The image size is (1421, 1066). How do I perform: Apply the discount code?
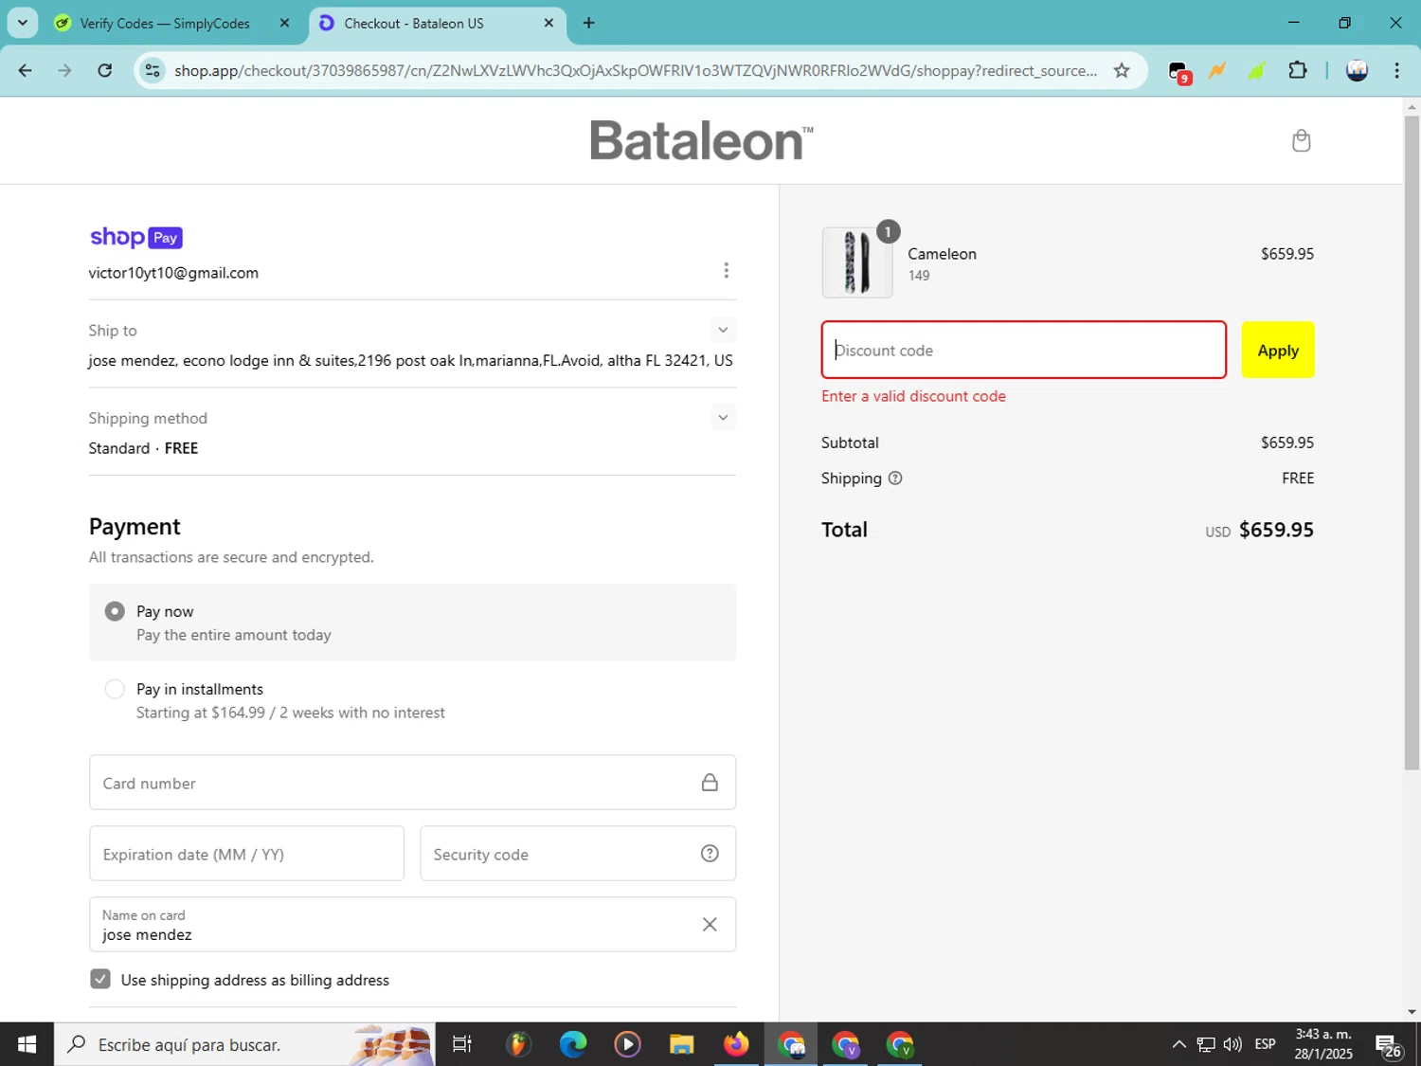(1278, 350)
